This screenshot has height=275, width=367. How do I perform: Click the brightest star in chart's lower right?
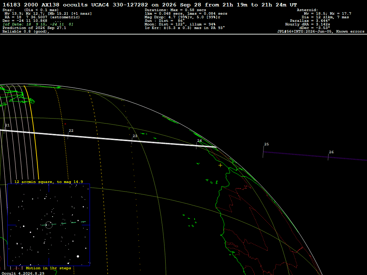click(x=78, y=256)
